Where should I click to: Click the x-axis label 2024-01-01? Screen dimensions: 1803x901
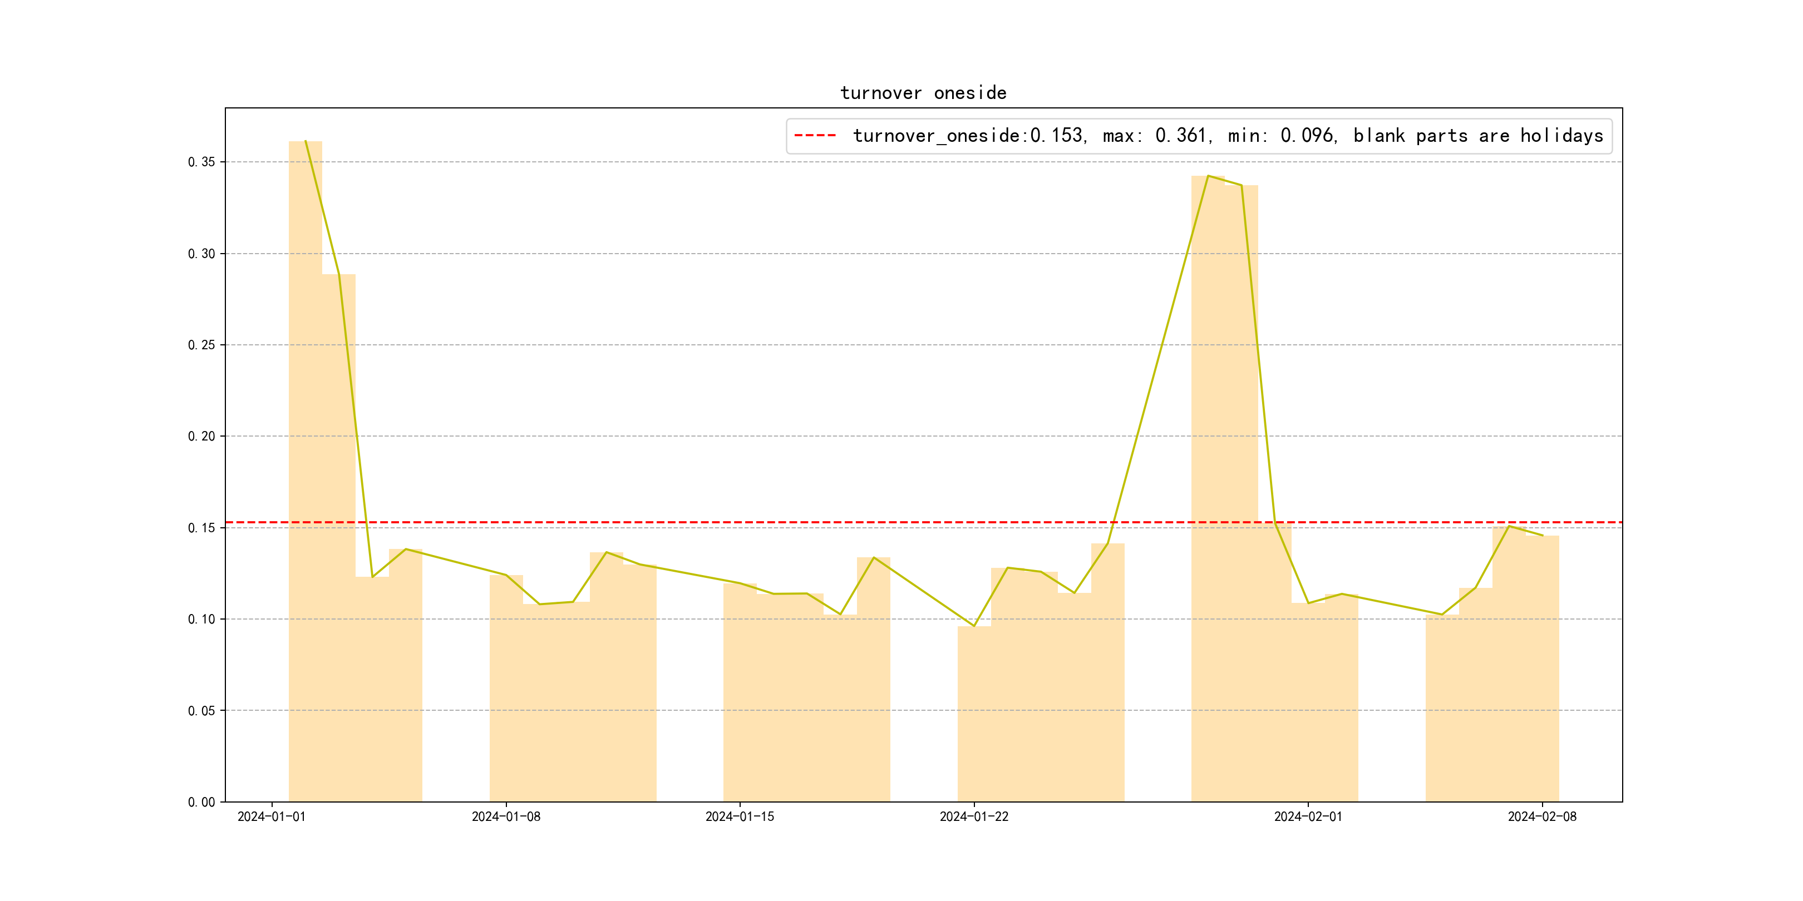tap(272, 817)
